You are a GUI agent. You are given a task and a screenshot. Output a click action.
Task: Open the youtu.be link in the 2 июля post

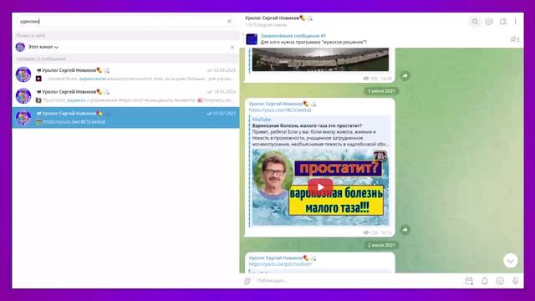click(x=280, y=264)
